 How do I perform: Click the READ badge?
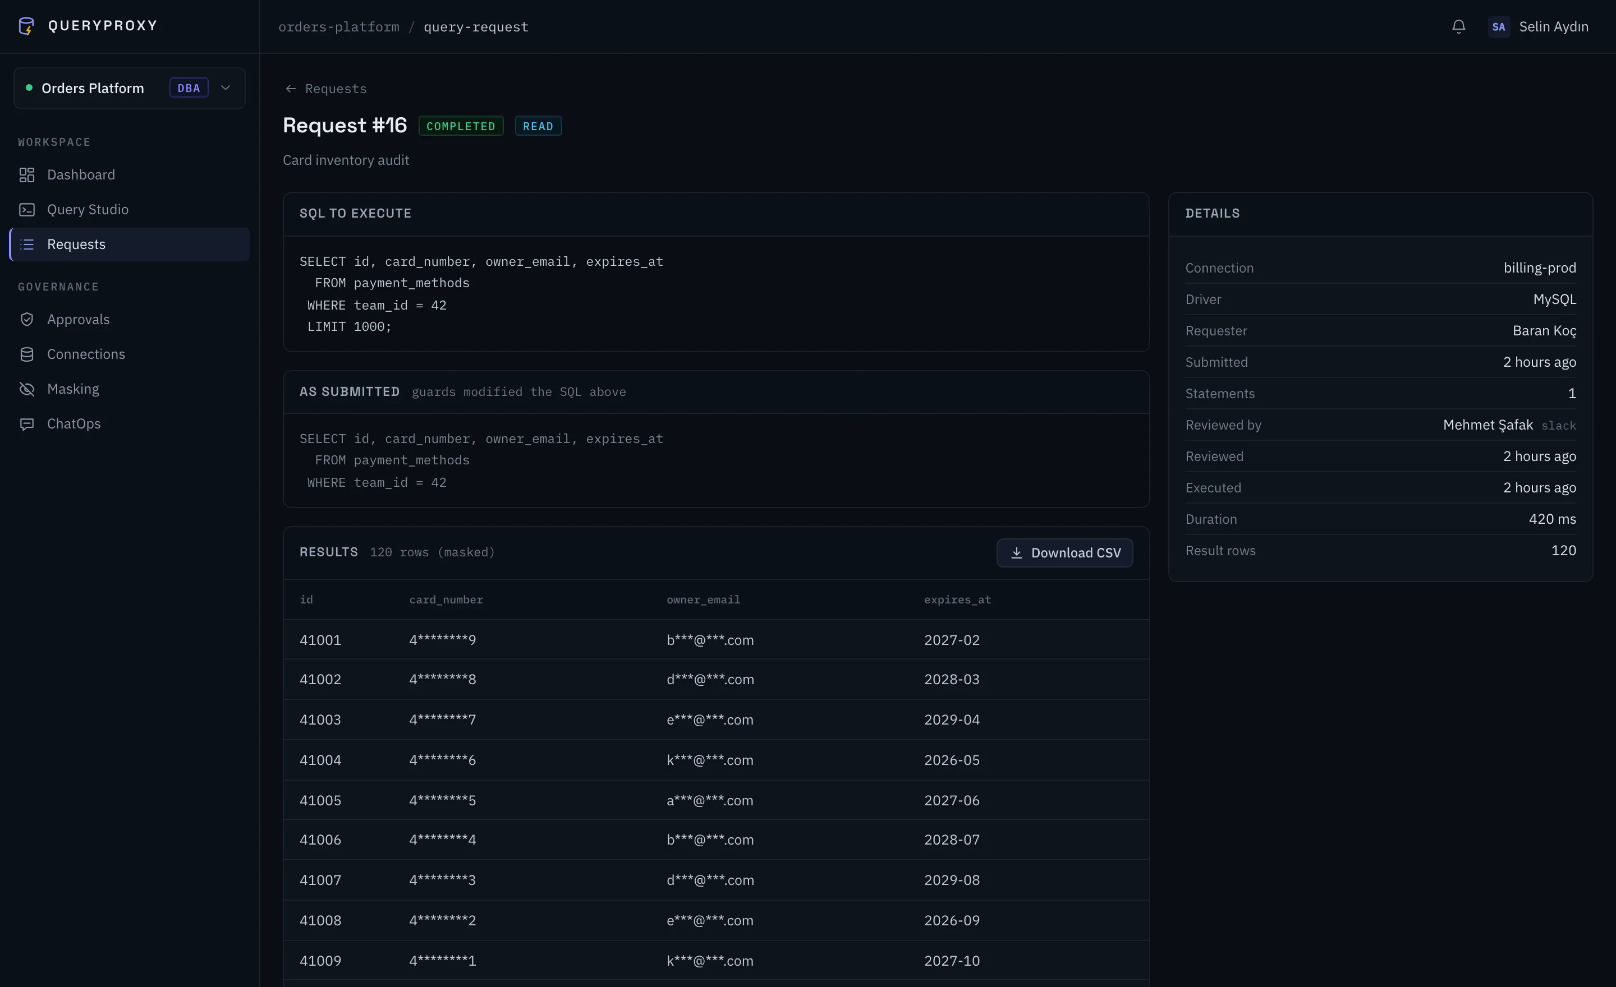pyautogui.click(x=539, y=126)
